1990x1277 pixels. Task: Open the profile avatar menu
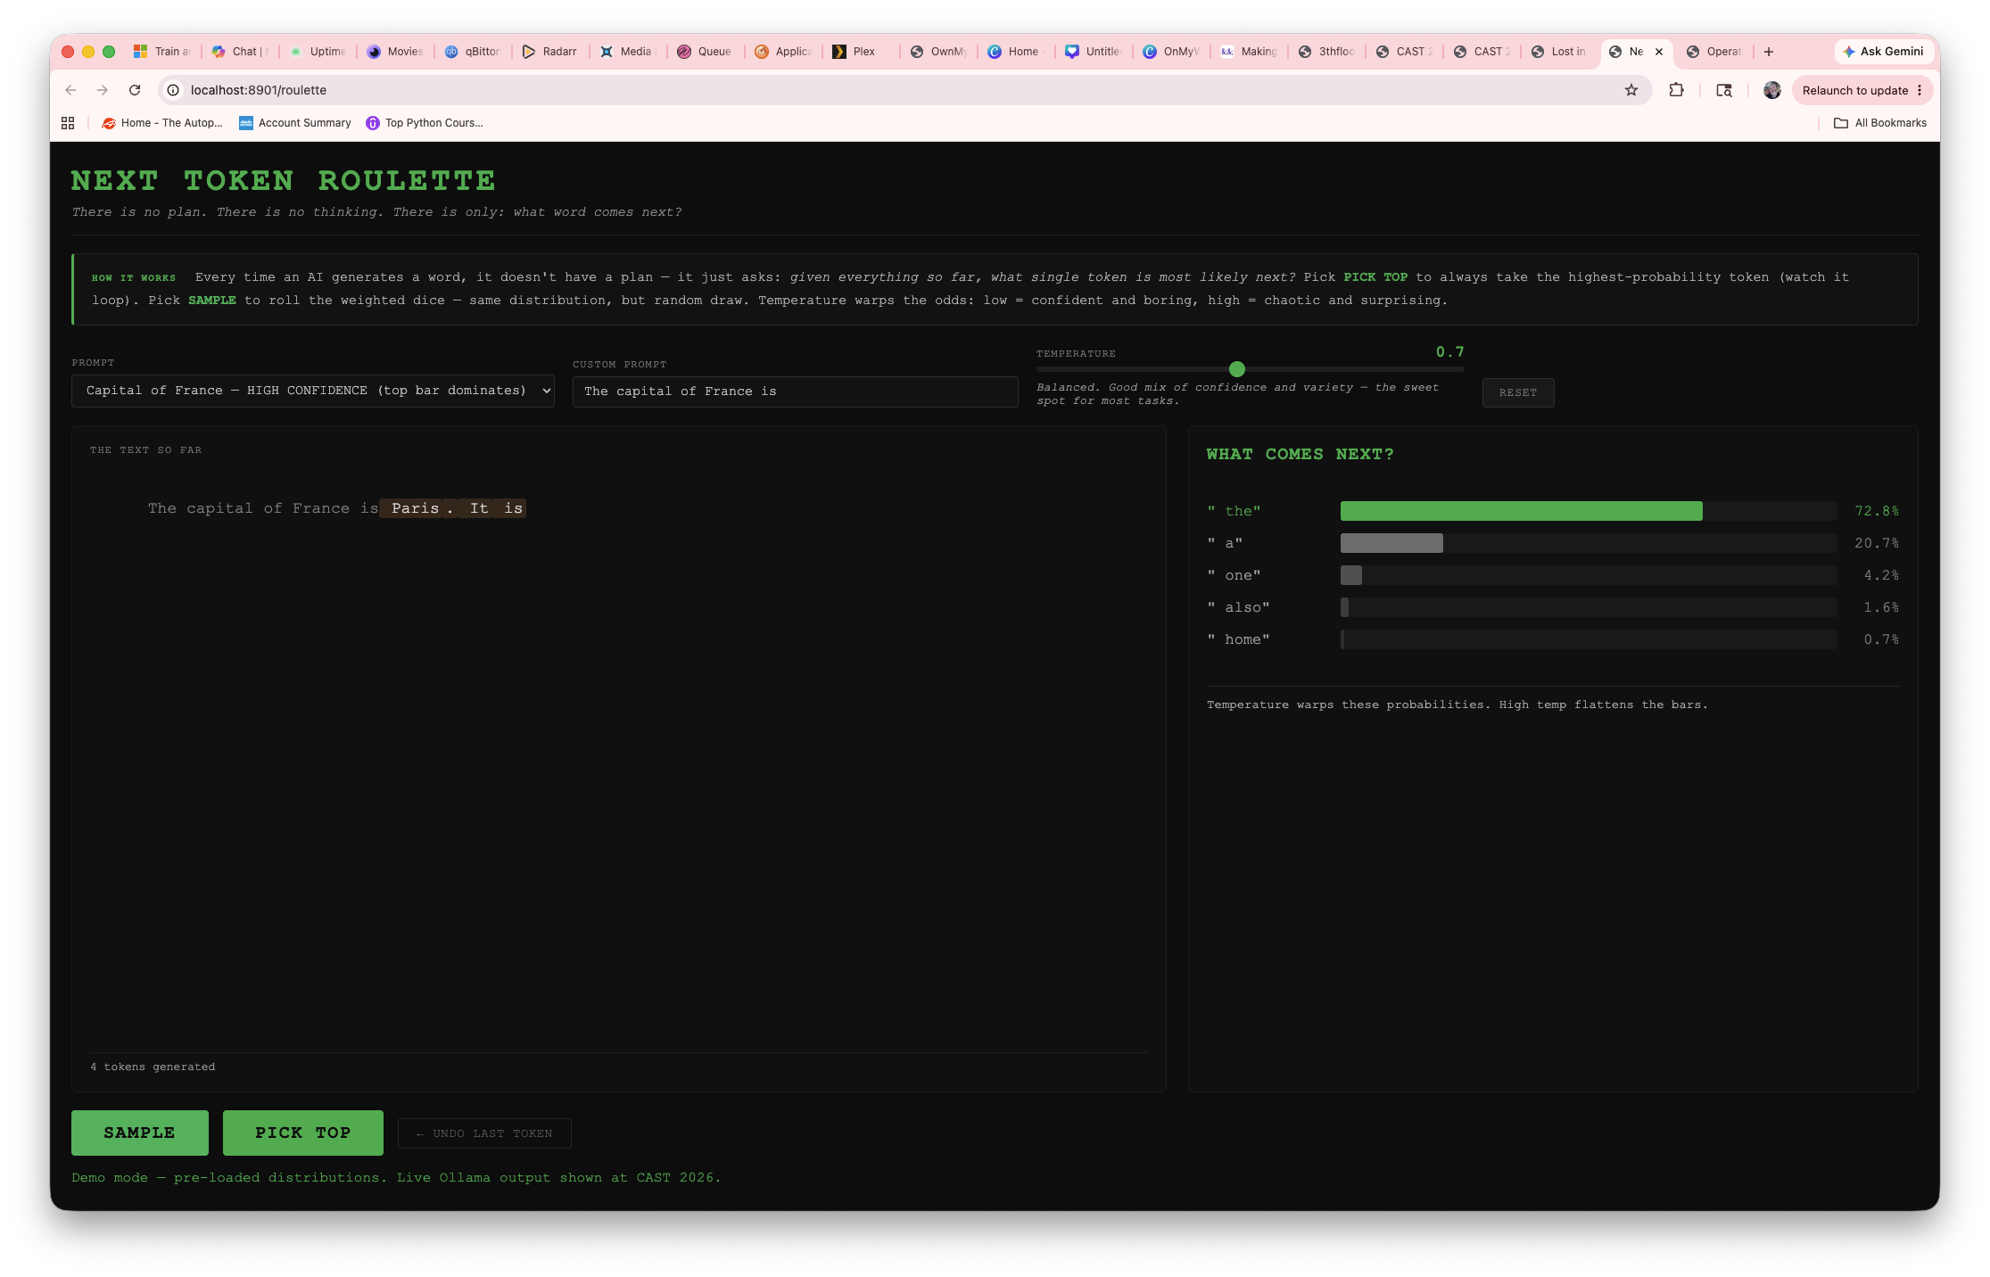point(1772,90)
